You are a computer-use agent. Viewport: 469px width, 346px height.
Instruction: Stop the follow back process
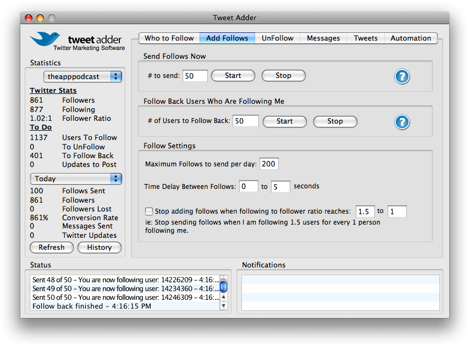335,121
